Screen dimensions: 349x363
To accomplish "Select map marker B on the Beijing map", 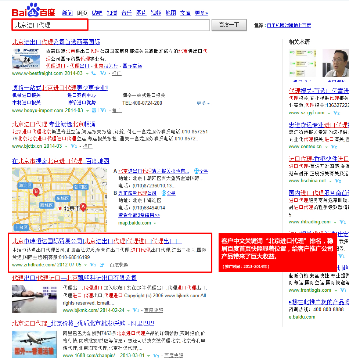I will pos(36,192).
